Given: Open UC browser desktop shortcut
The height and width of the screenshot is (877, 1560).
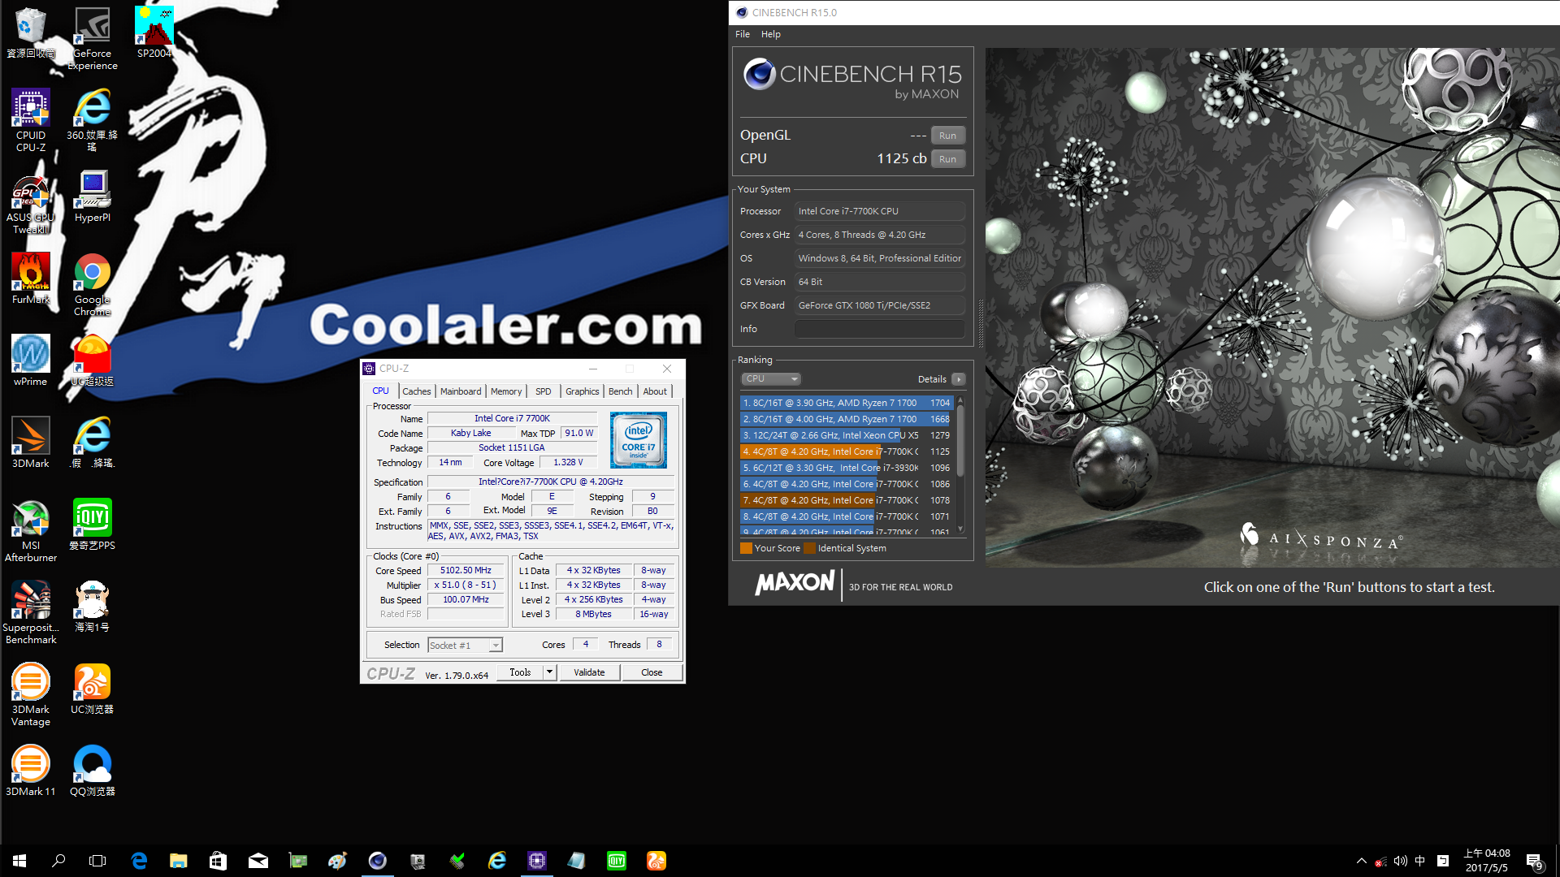Looking at the screenshot, I should [93, 689].
